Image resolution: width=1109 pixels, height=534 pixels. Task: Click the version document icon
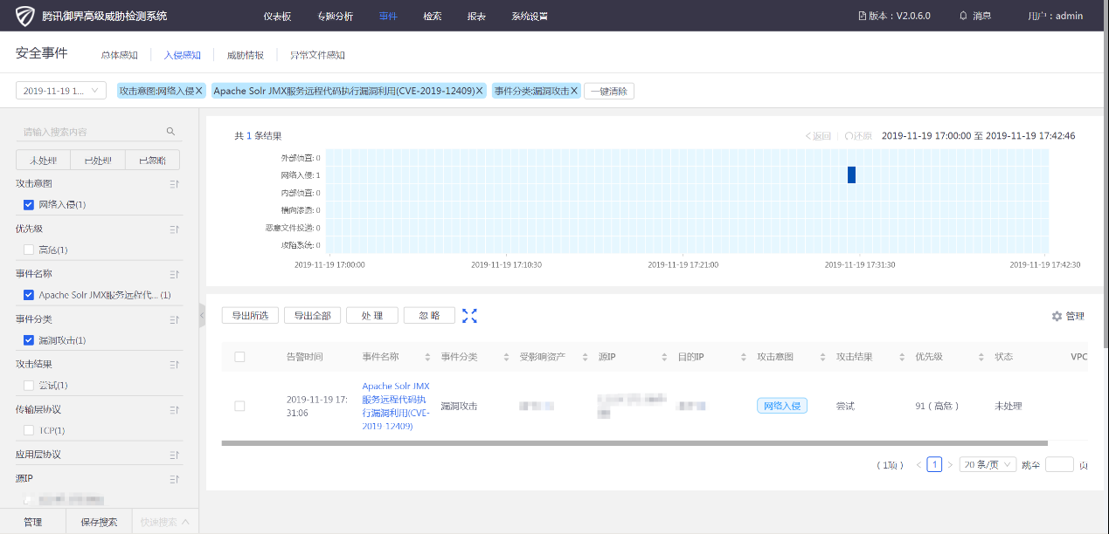[x=862, y=16]
